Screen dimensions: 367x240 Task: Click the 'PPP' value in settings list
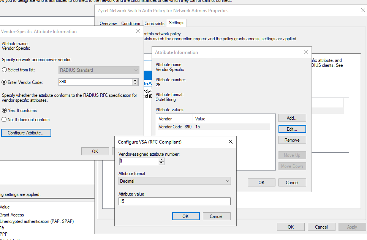click(4, 234)
